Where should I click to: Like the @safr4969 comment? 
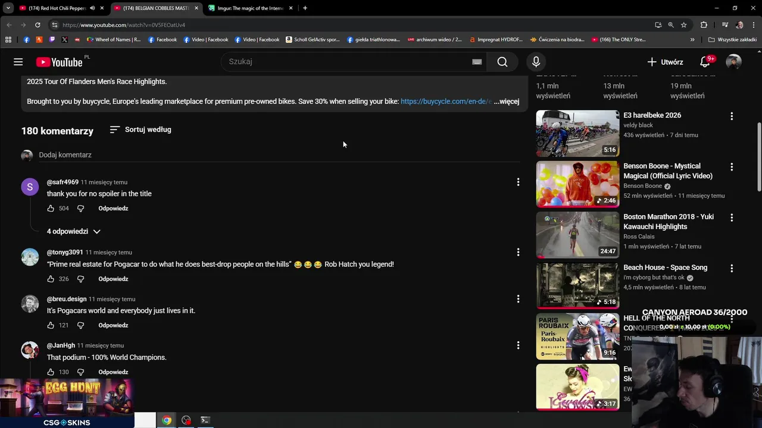point(51,209)
